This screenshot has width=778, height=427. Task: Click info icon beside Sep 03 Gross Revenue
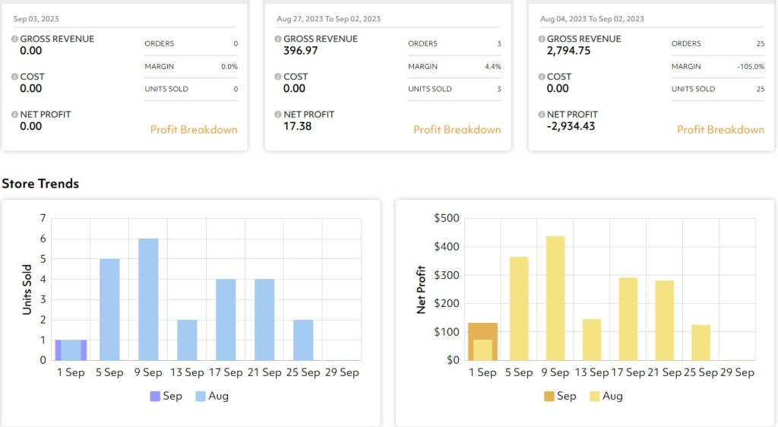click(15, 39)
